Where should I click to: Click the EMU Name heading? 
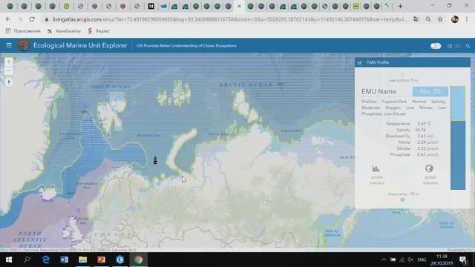(x=379, y=91)
